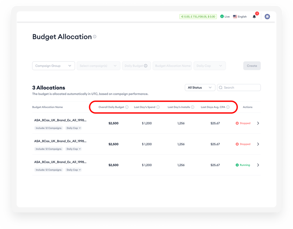Viewport: 293px width, 229px height.
Task: Click the Create button
Action: [252, 66]
